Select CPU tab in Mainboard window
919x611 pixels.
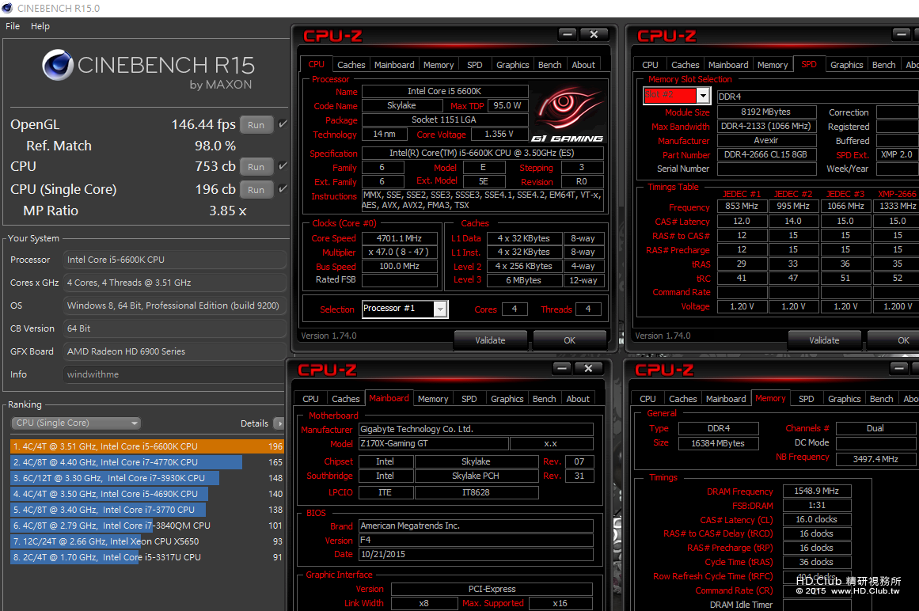point(310,399)
